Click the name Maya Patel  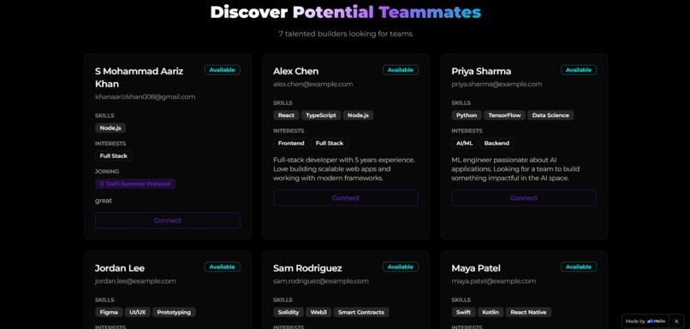(x=476, y=268)
